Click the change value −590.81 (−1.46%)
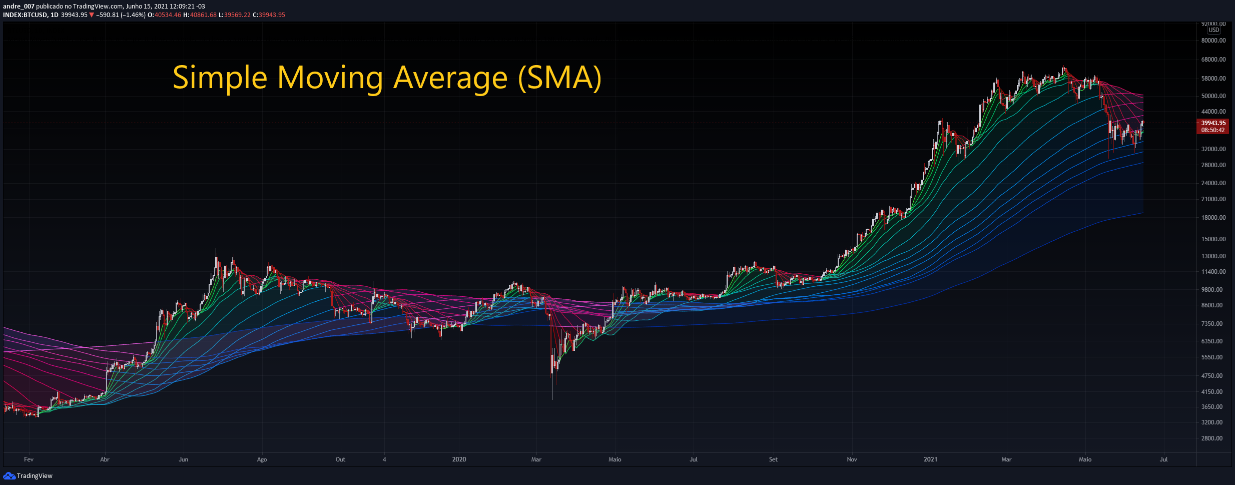 click(x=121, y=15)
